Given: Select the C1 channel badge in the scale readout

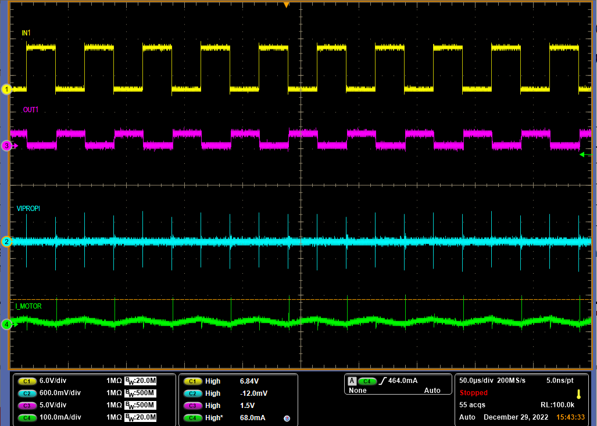Looking at the screenshot, I should point(26,381).
